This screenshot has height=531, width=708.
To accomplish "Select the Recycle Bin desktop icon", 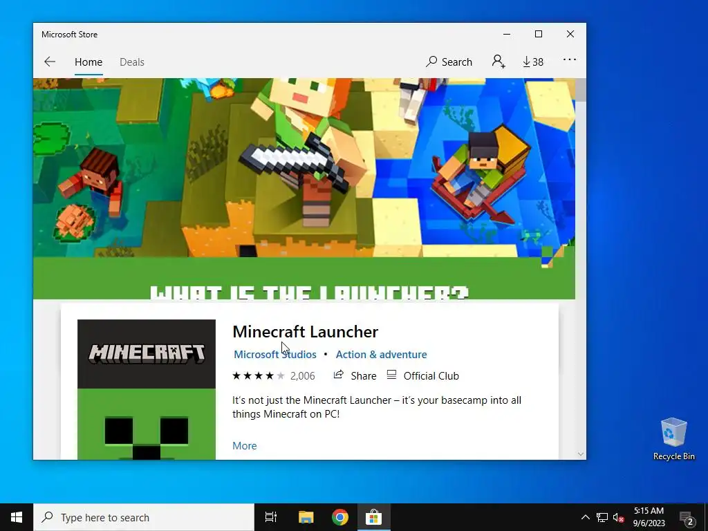I will tap(673, 439).
